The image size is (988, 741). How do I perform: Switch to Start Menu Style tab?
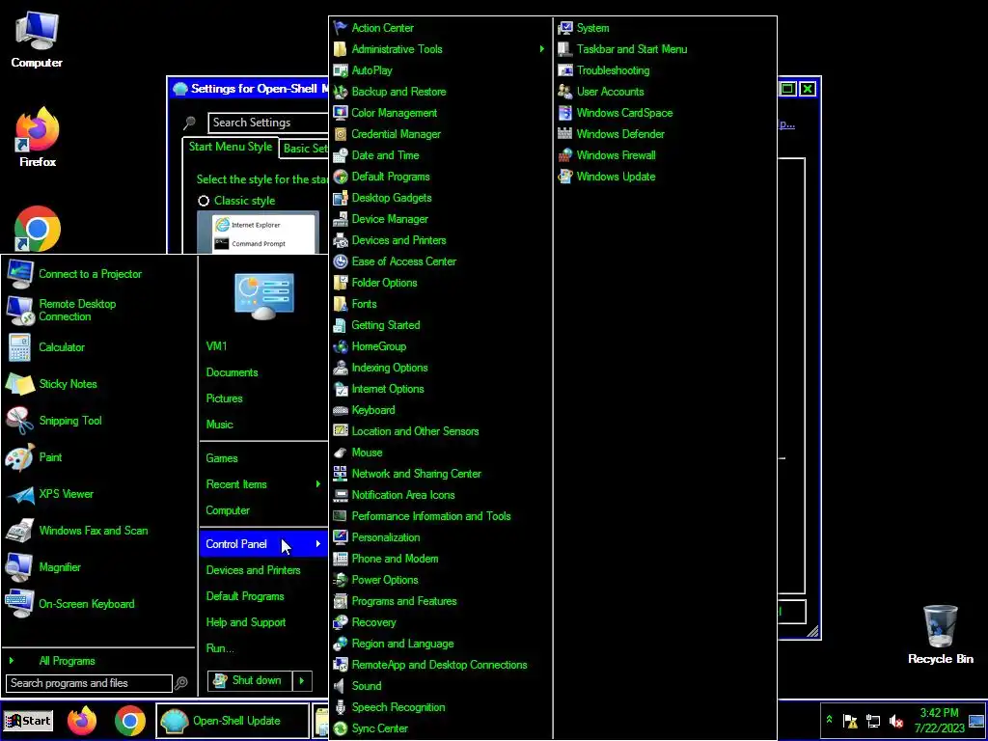click(x=230, y=147)
